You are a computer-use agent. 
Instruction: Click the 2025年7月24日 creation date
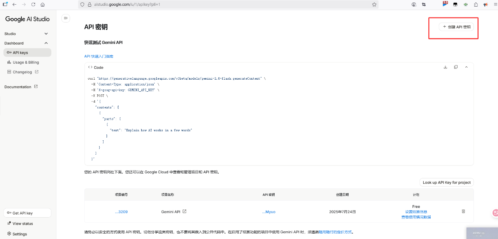pyautogui.click(x=342, y=212)
